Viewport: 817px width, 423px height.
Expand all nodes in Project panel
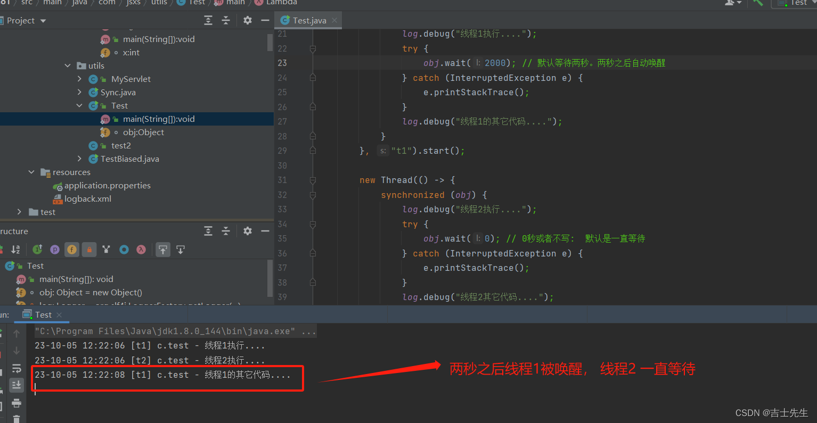tap(208, 20)
